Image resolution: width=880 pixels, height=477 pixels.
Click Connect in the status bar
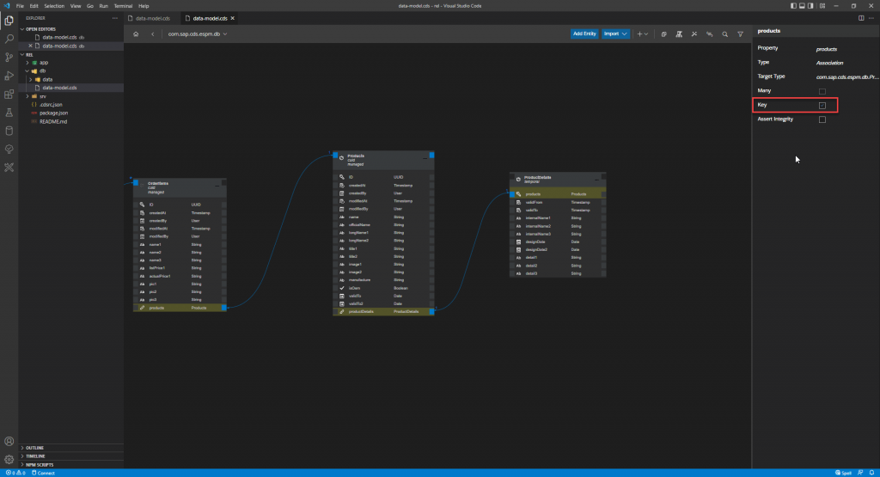pos(43,473)
